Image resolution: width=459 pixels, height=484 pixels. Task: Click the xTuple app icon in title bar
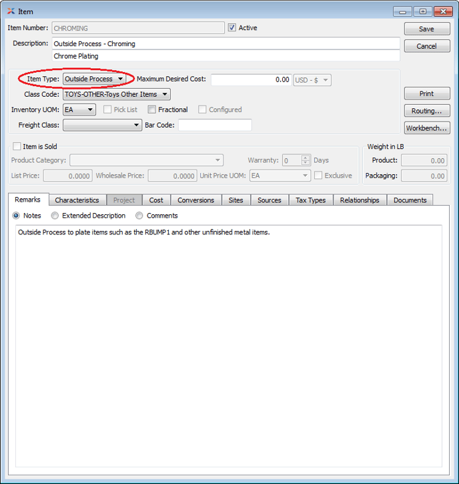(x=11, y=11)
